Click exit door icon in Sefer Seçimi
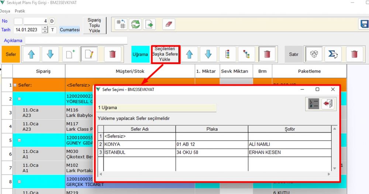 click(x=327, y=104)
